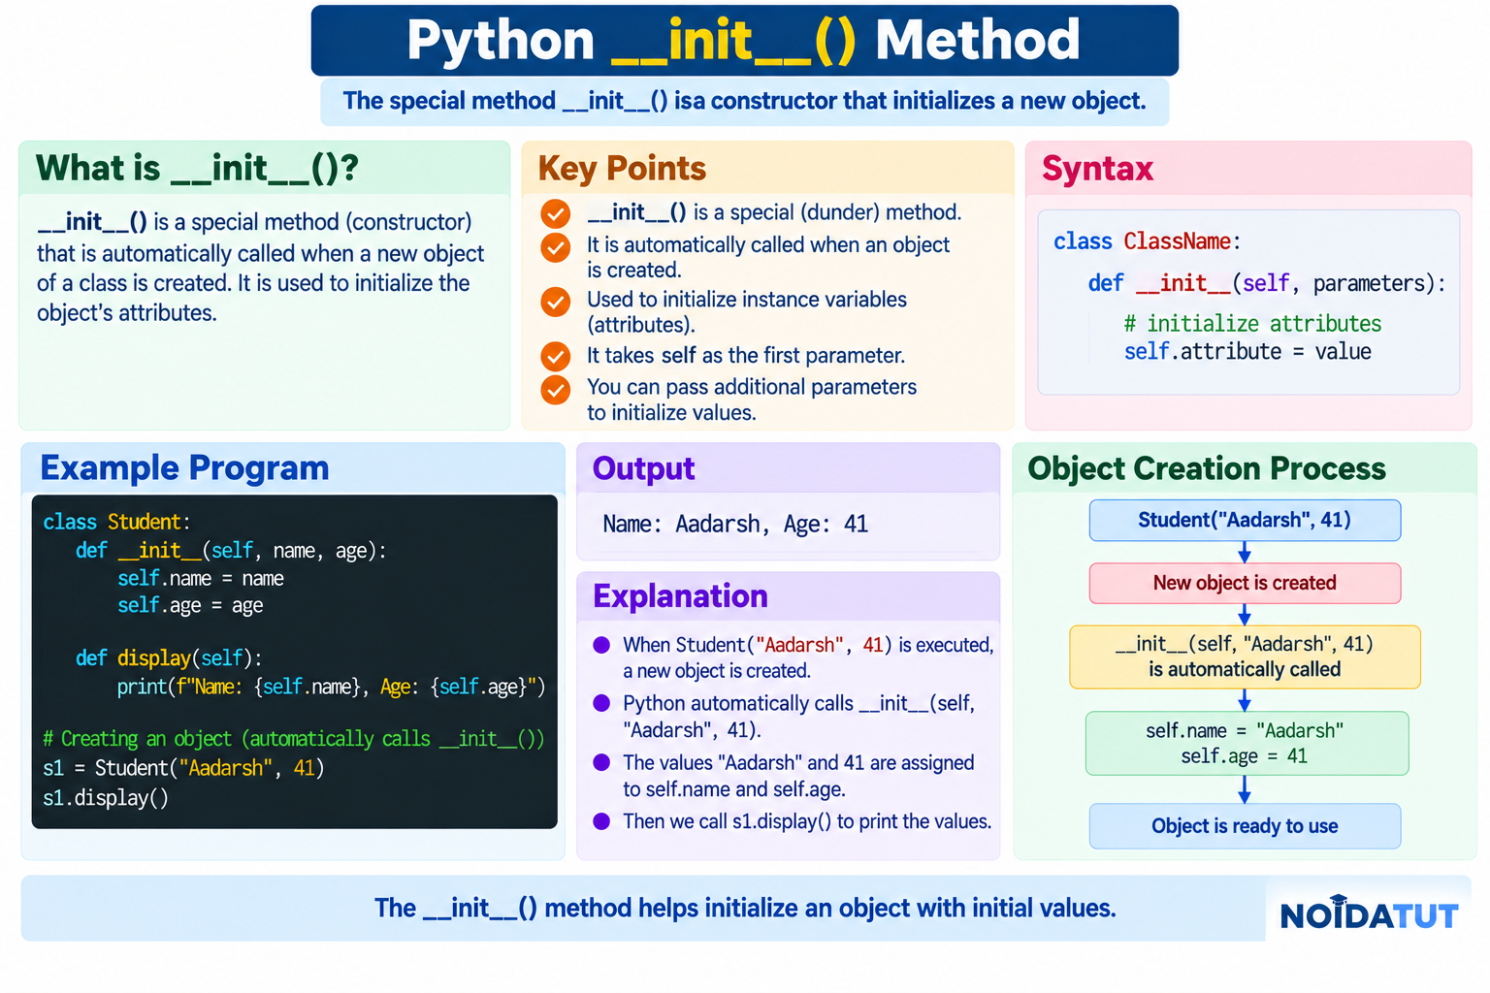Click the "class Student:" code line
Image resolution: width=1490 pixels, height=993 pixels.
[x=116, y=522]
